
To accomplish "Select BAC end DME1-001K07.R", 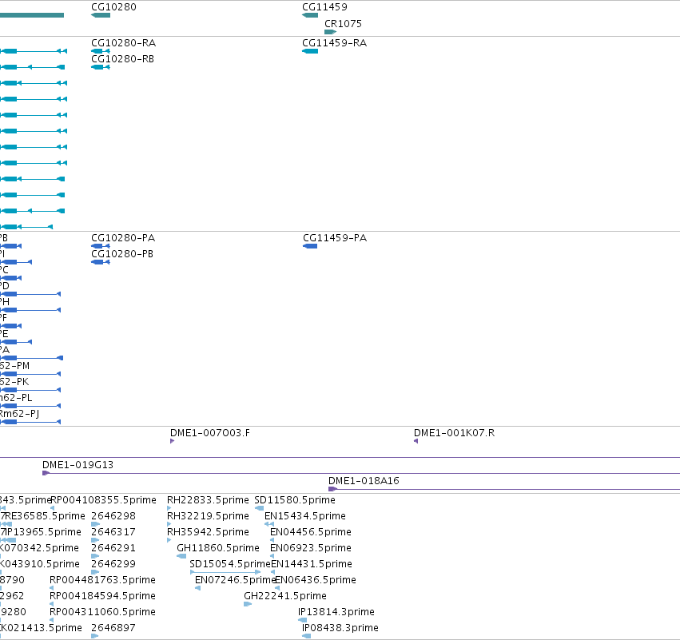I will (454, 433).
